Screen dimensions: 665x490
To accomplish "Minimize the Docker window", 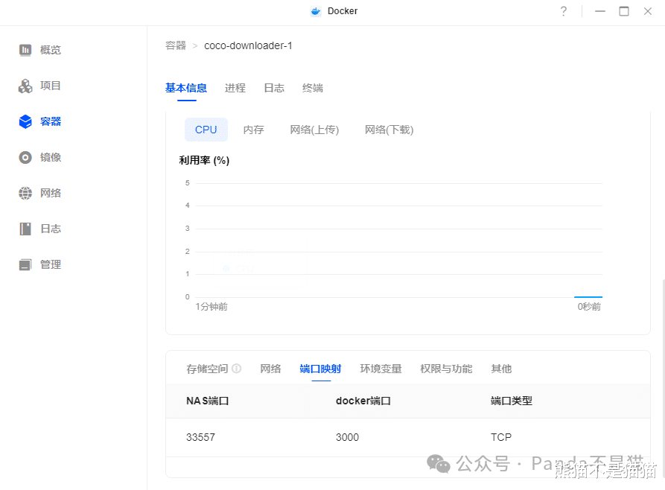I will click(x=599, y=11).
